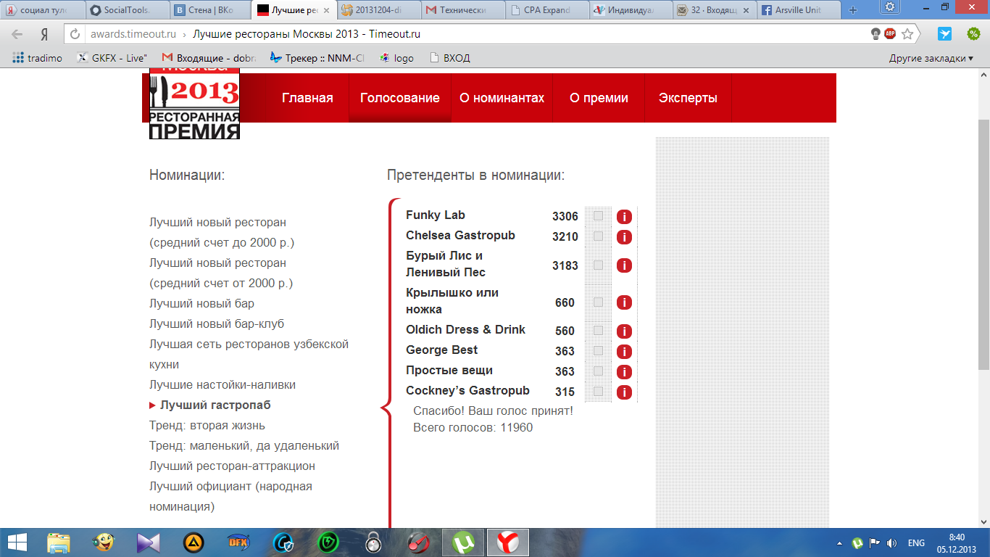Image resolution: width=990 pixels, height=557 pixels.
Task: Open info icon for Крылышко или ножка
Action: click(624, 302)
